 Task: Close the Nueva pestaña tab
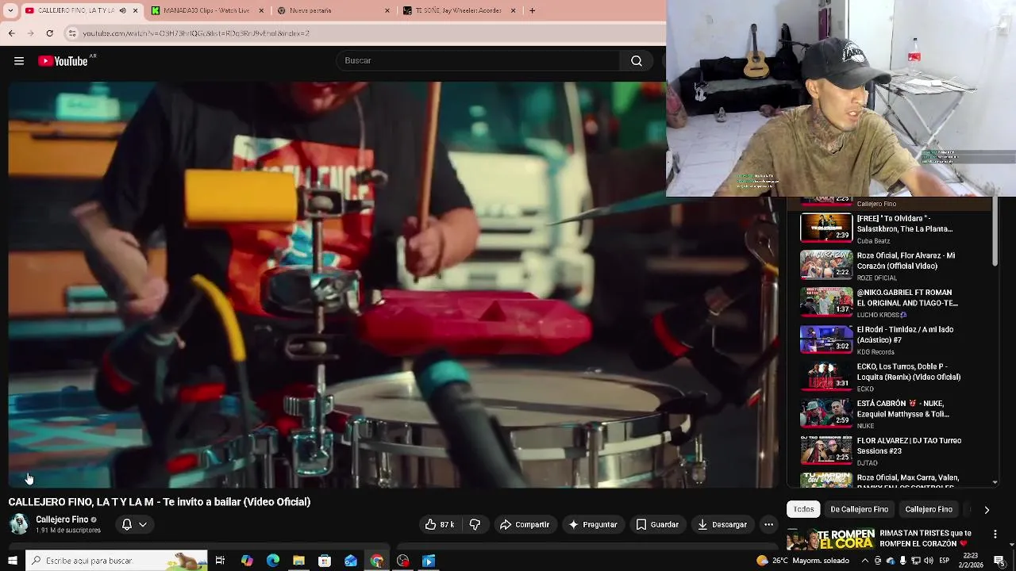pyautogui.click(x=387, y=10)
